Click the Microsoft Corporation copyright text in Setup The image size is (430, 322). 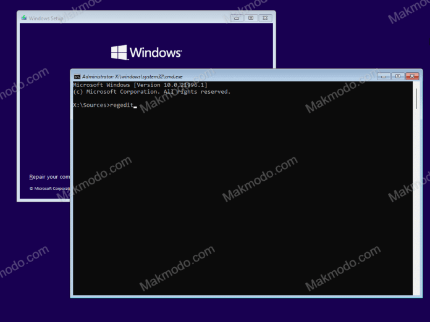pos(49,188)
